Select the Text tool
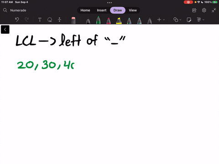This screenshot has height=164, width=219. coord(40,20)
